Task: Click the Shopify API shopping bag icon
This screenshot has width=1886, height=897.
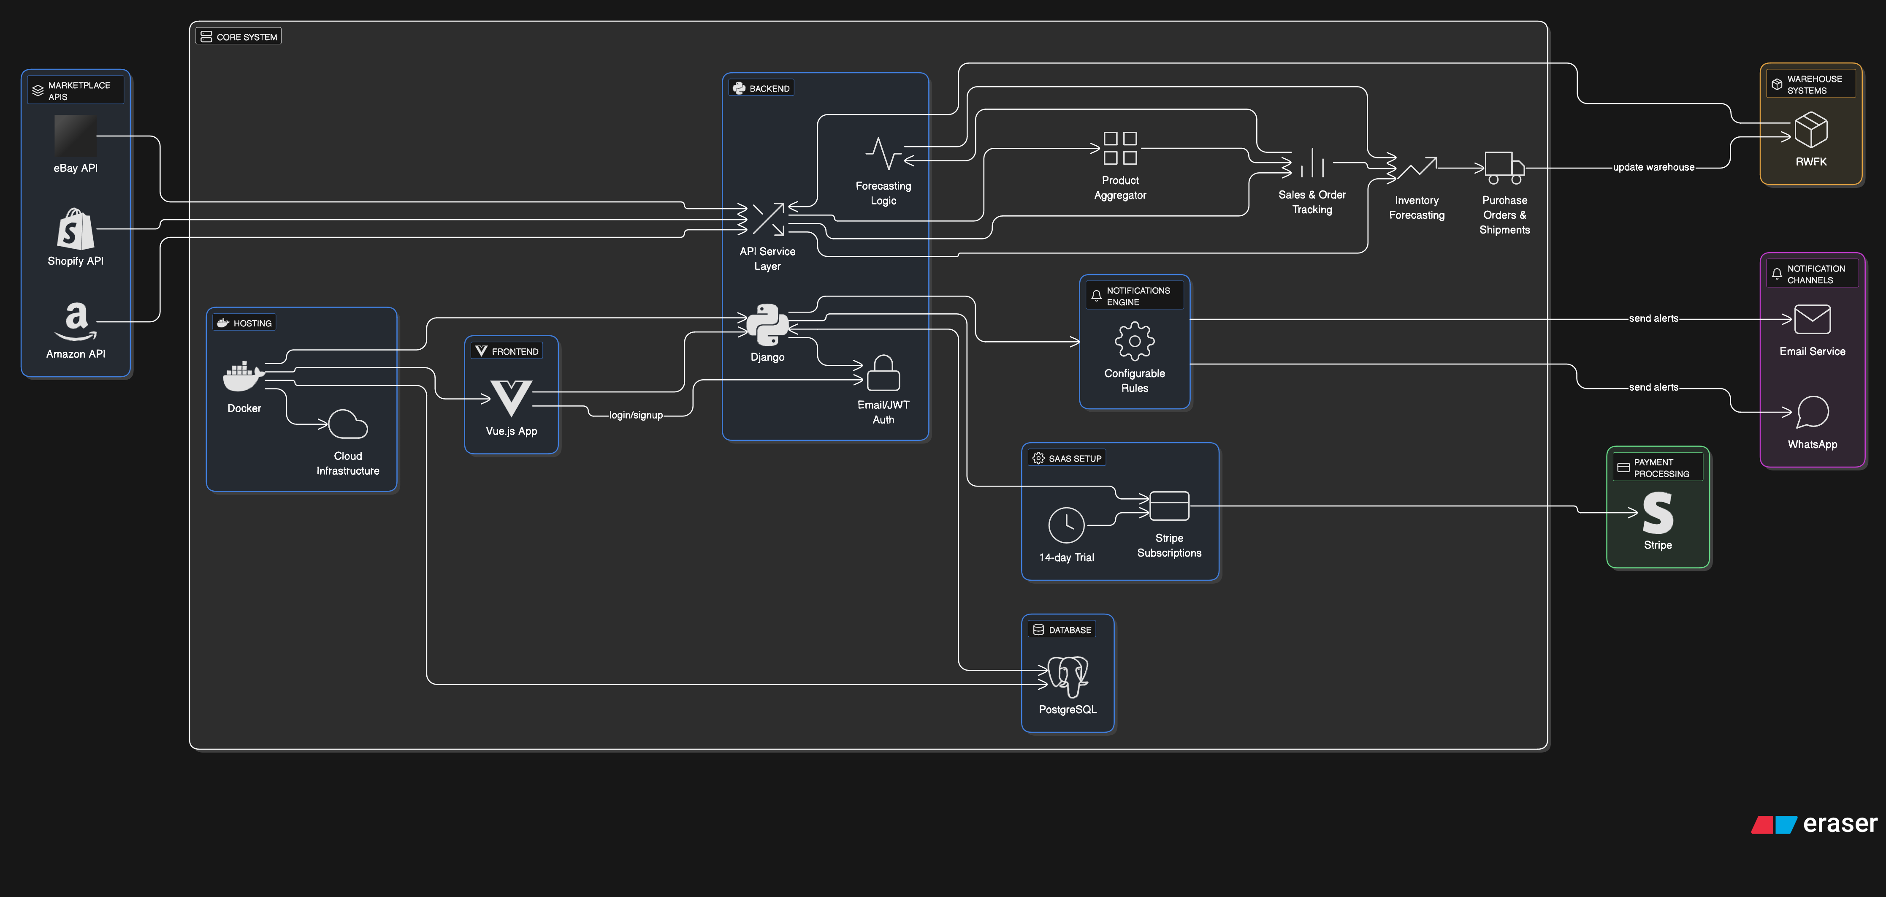Action: (76, 229)
